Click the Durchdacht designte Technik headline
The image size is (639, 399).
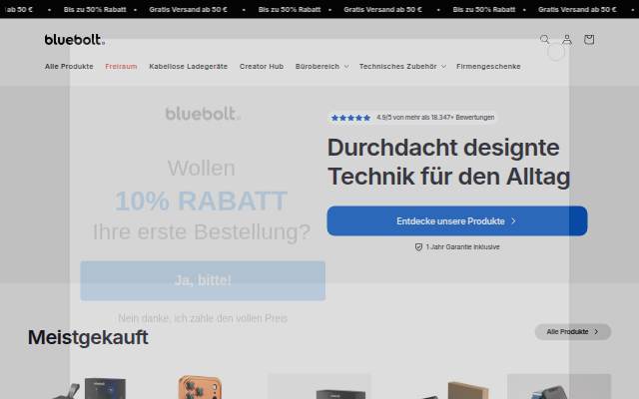click(x=448, y=162)
